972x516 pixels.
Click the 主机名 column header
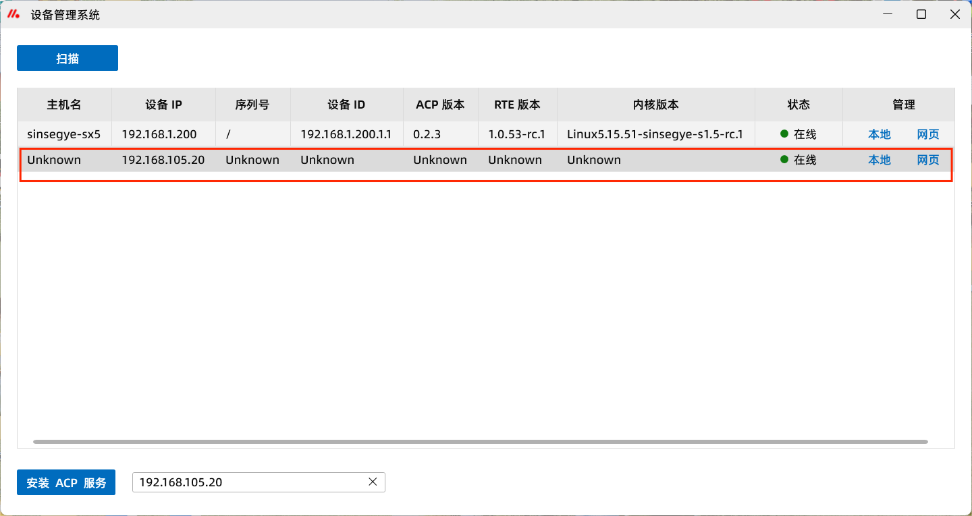tap(64, 105)
